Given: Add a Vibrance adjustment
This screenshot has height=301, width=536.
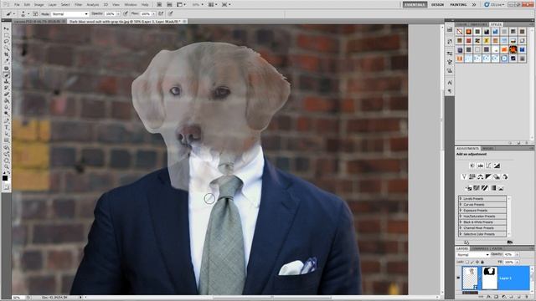Looking at the screenshot, I should (464, 176).
